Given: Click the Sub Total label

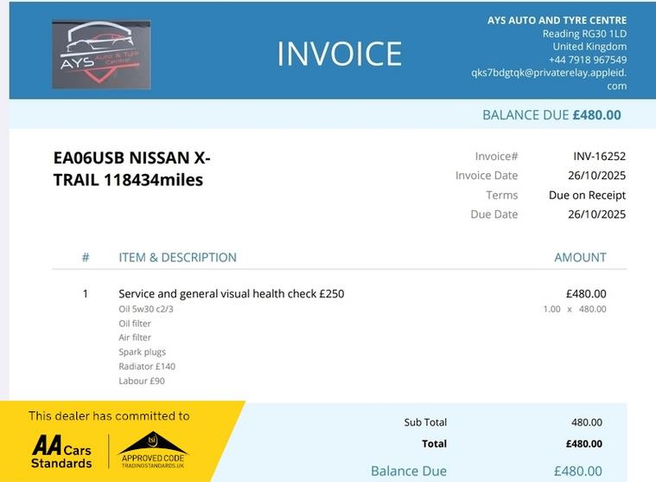Looking at the screenshot, I should 425,422.
